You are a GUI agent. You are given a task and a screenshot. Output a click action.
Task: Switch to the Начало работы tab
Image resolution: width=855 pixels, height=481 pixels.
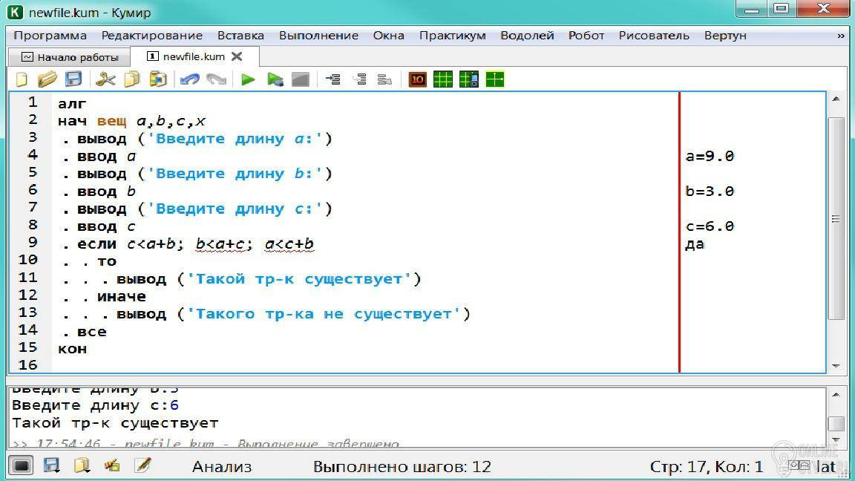(70, 57)
